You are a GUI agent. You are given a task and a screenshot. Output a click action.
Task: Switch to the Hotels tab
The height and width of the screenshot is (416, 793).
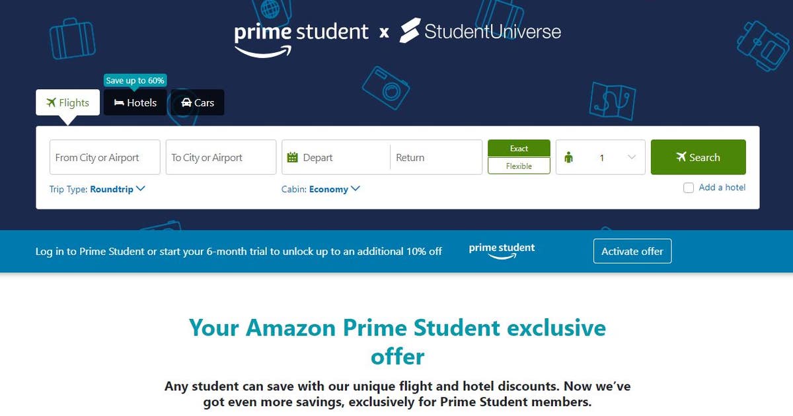pyautogui.click(x=135, y=102)
